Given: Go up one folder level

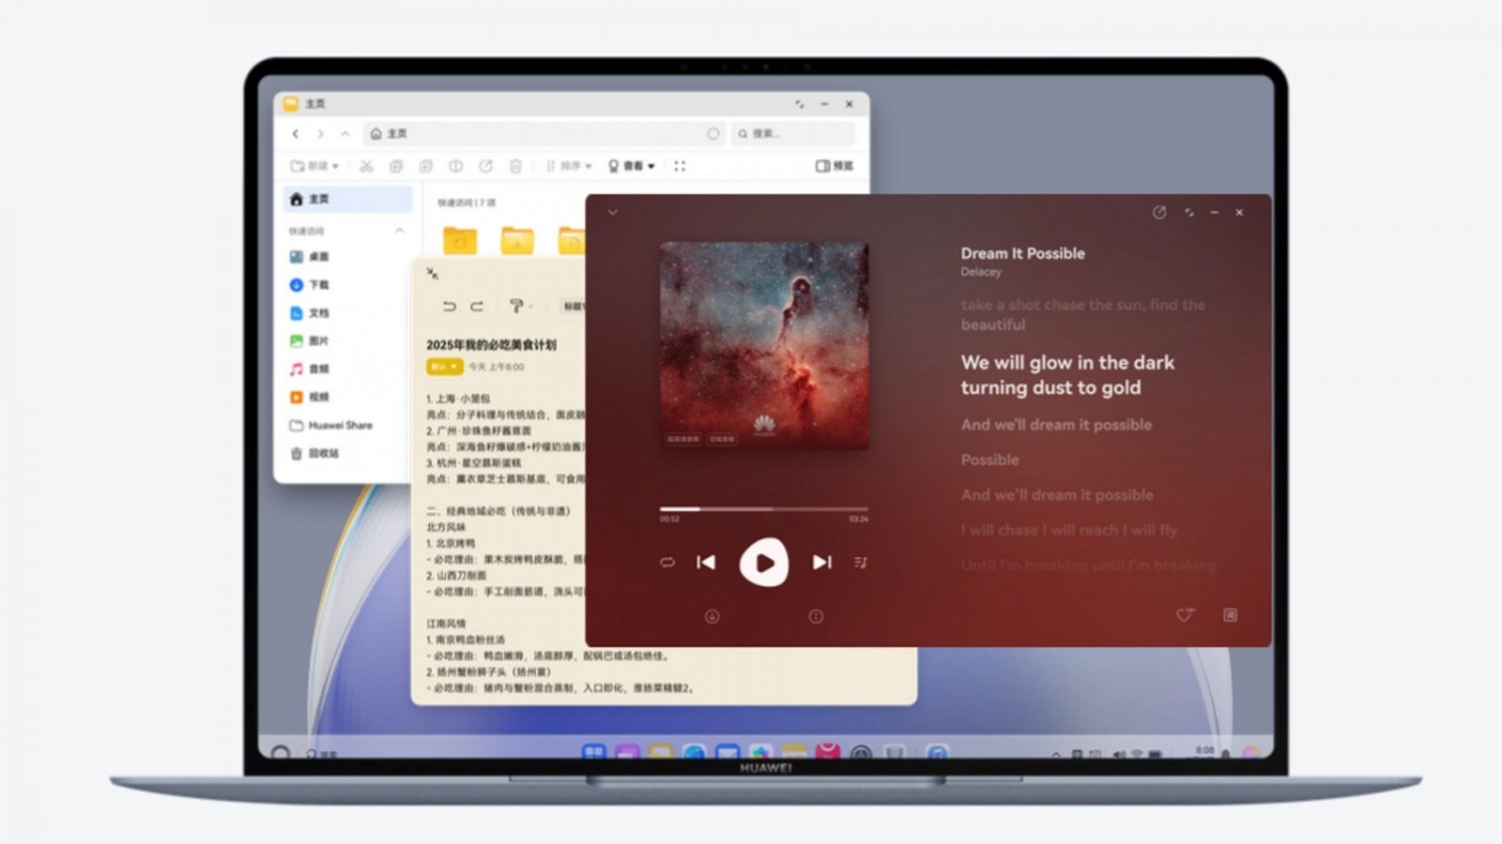Looking at the screenshot, I should coord(345,134).
